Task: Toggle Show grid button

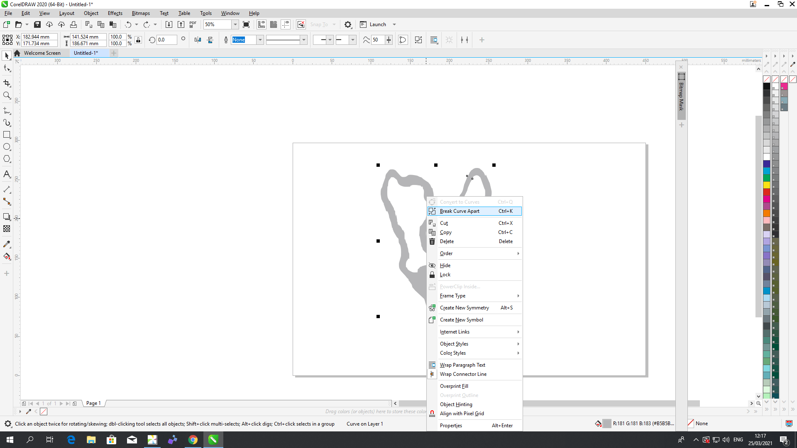Action: coord(274,24)
